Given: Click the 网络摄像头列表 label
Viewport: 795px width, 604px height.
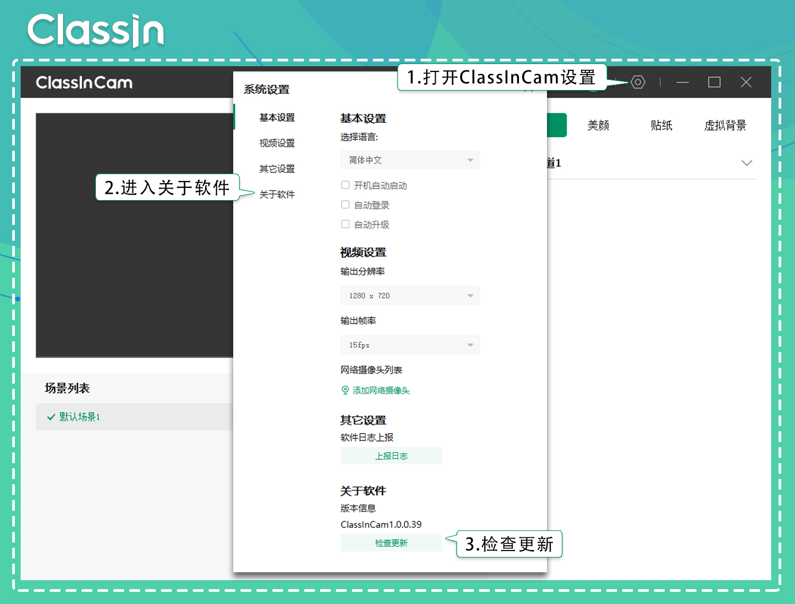Looking at the screenshot, I should [x=372, y=369].
